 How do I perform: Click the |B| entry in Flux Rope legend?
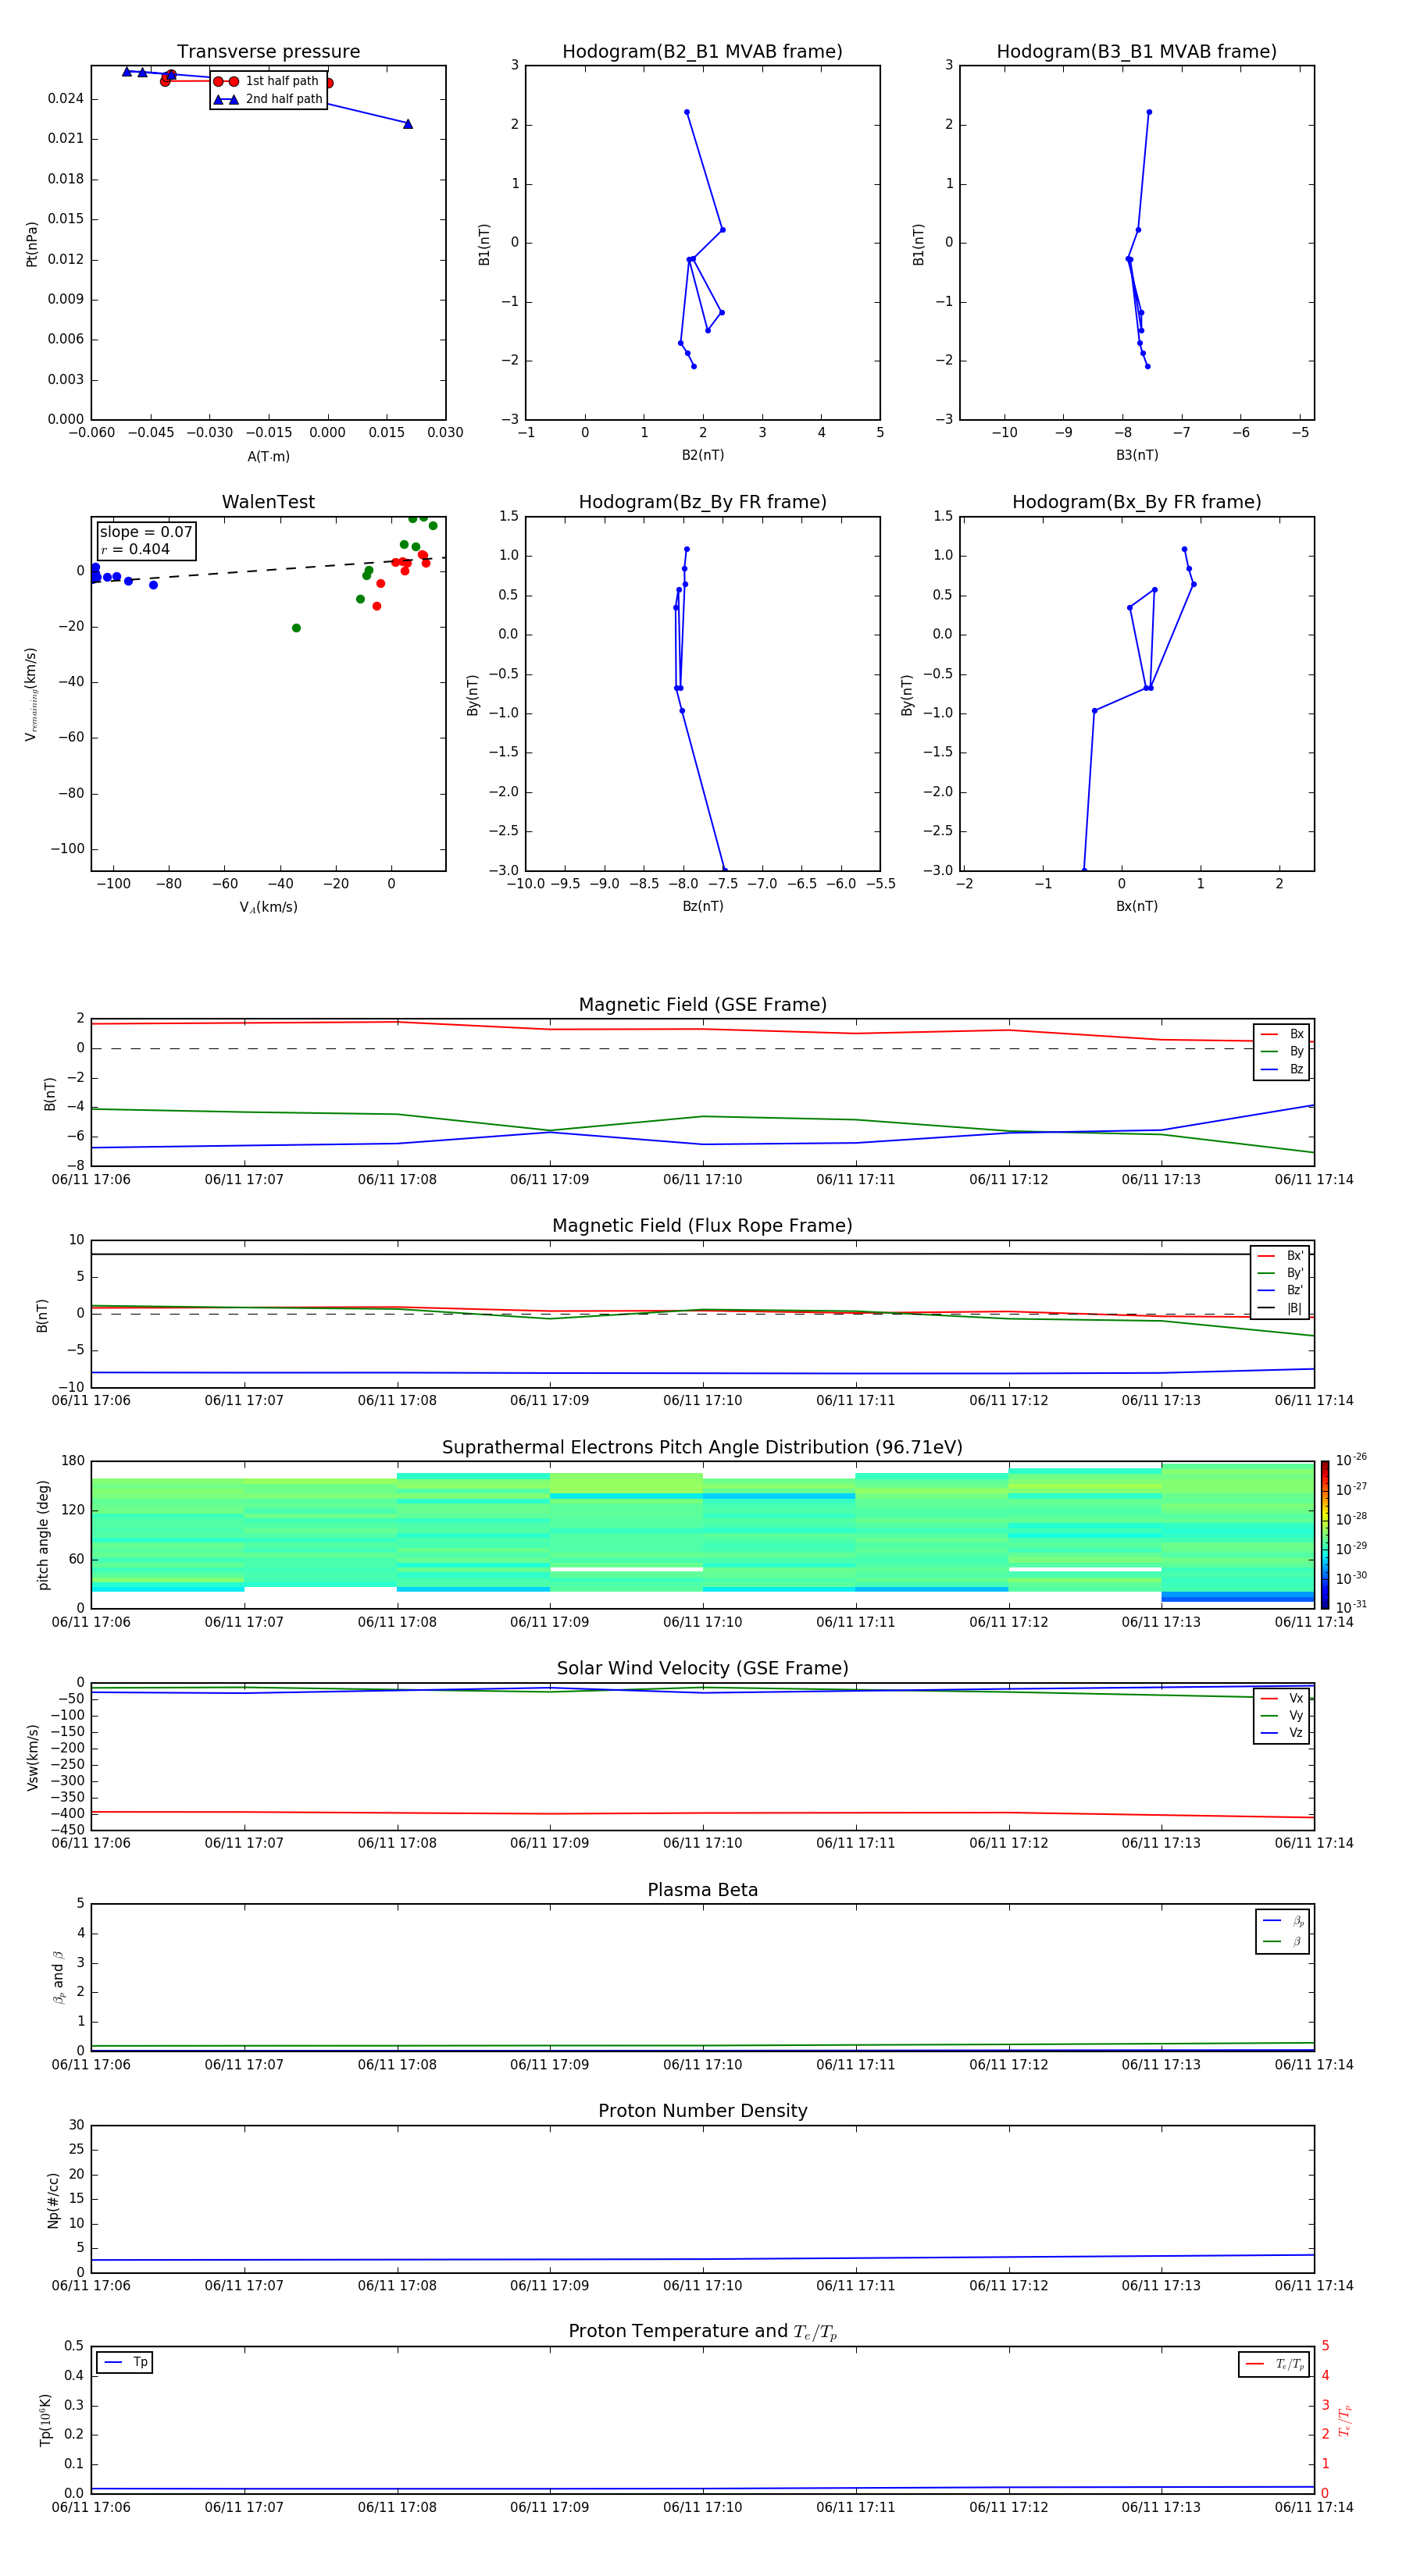pos(1281,1308)
